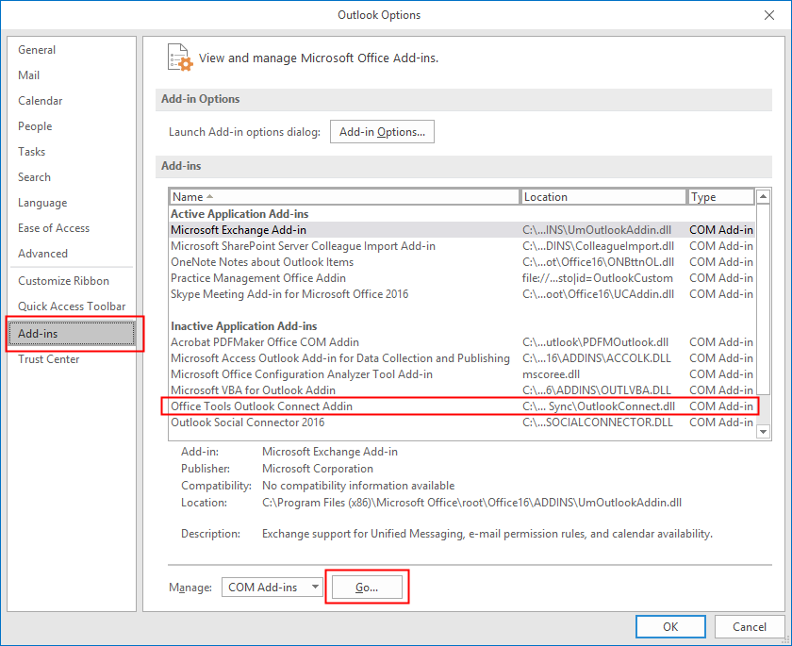Select Customize Ribbon category
792x646 pixels.
[x=63, y=281]
